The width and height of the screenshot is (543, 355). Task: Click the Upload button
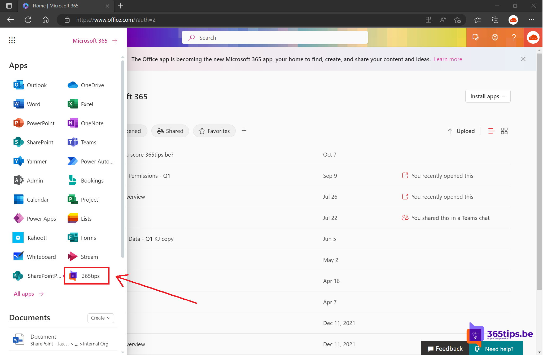[461, 131]
